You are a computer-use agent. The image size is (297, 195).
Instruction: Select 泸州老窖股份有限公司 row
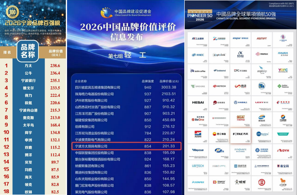tap(126, 100)
